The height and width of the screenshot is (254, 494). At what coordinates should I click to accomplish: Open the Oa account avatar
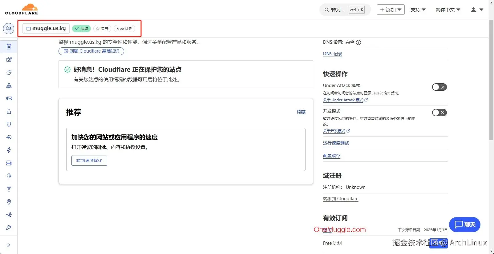click(9, 28)
